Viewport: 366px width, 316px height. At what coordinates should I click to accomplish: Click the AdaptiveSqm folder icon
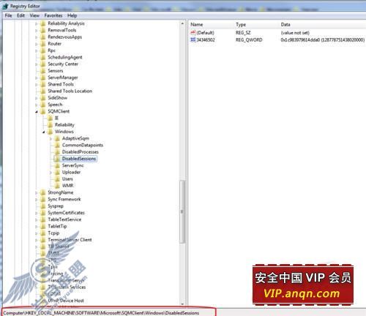(x=57, y=138)
